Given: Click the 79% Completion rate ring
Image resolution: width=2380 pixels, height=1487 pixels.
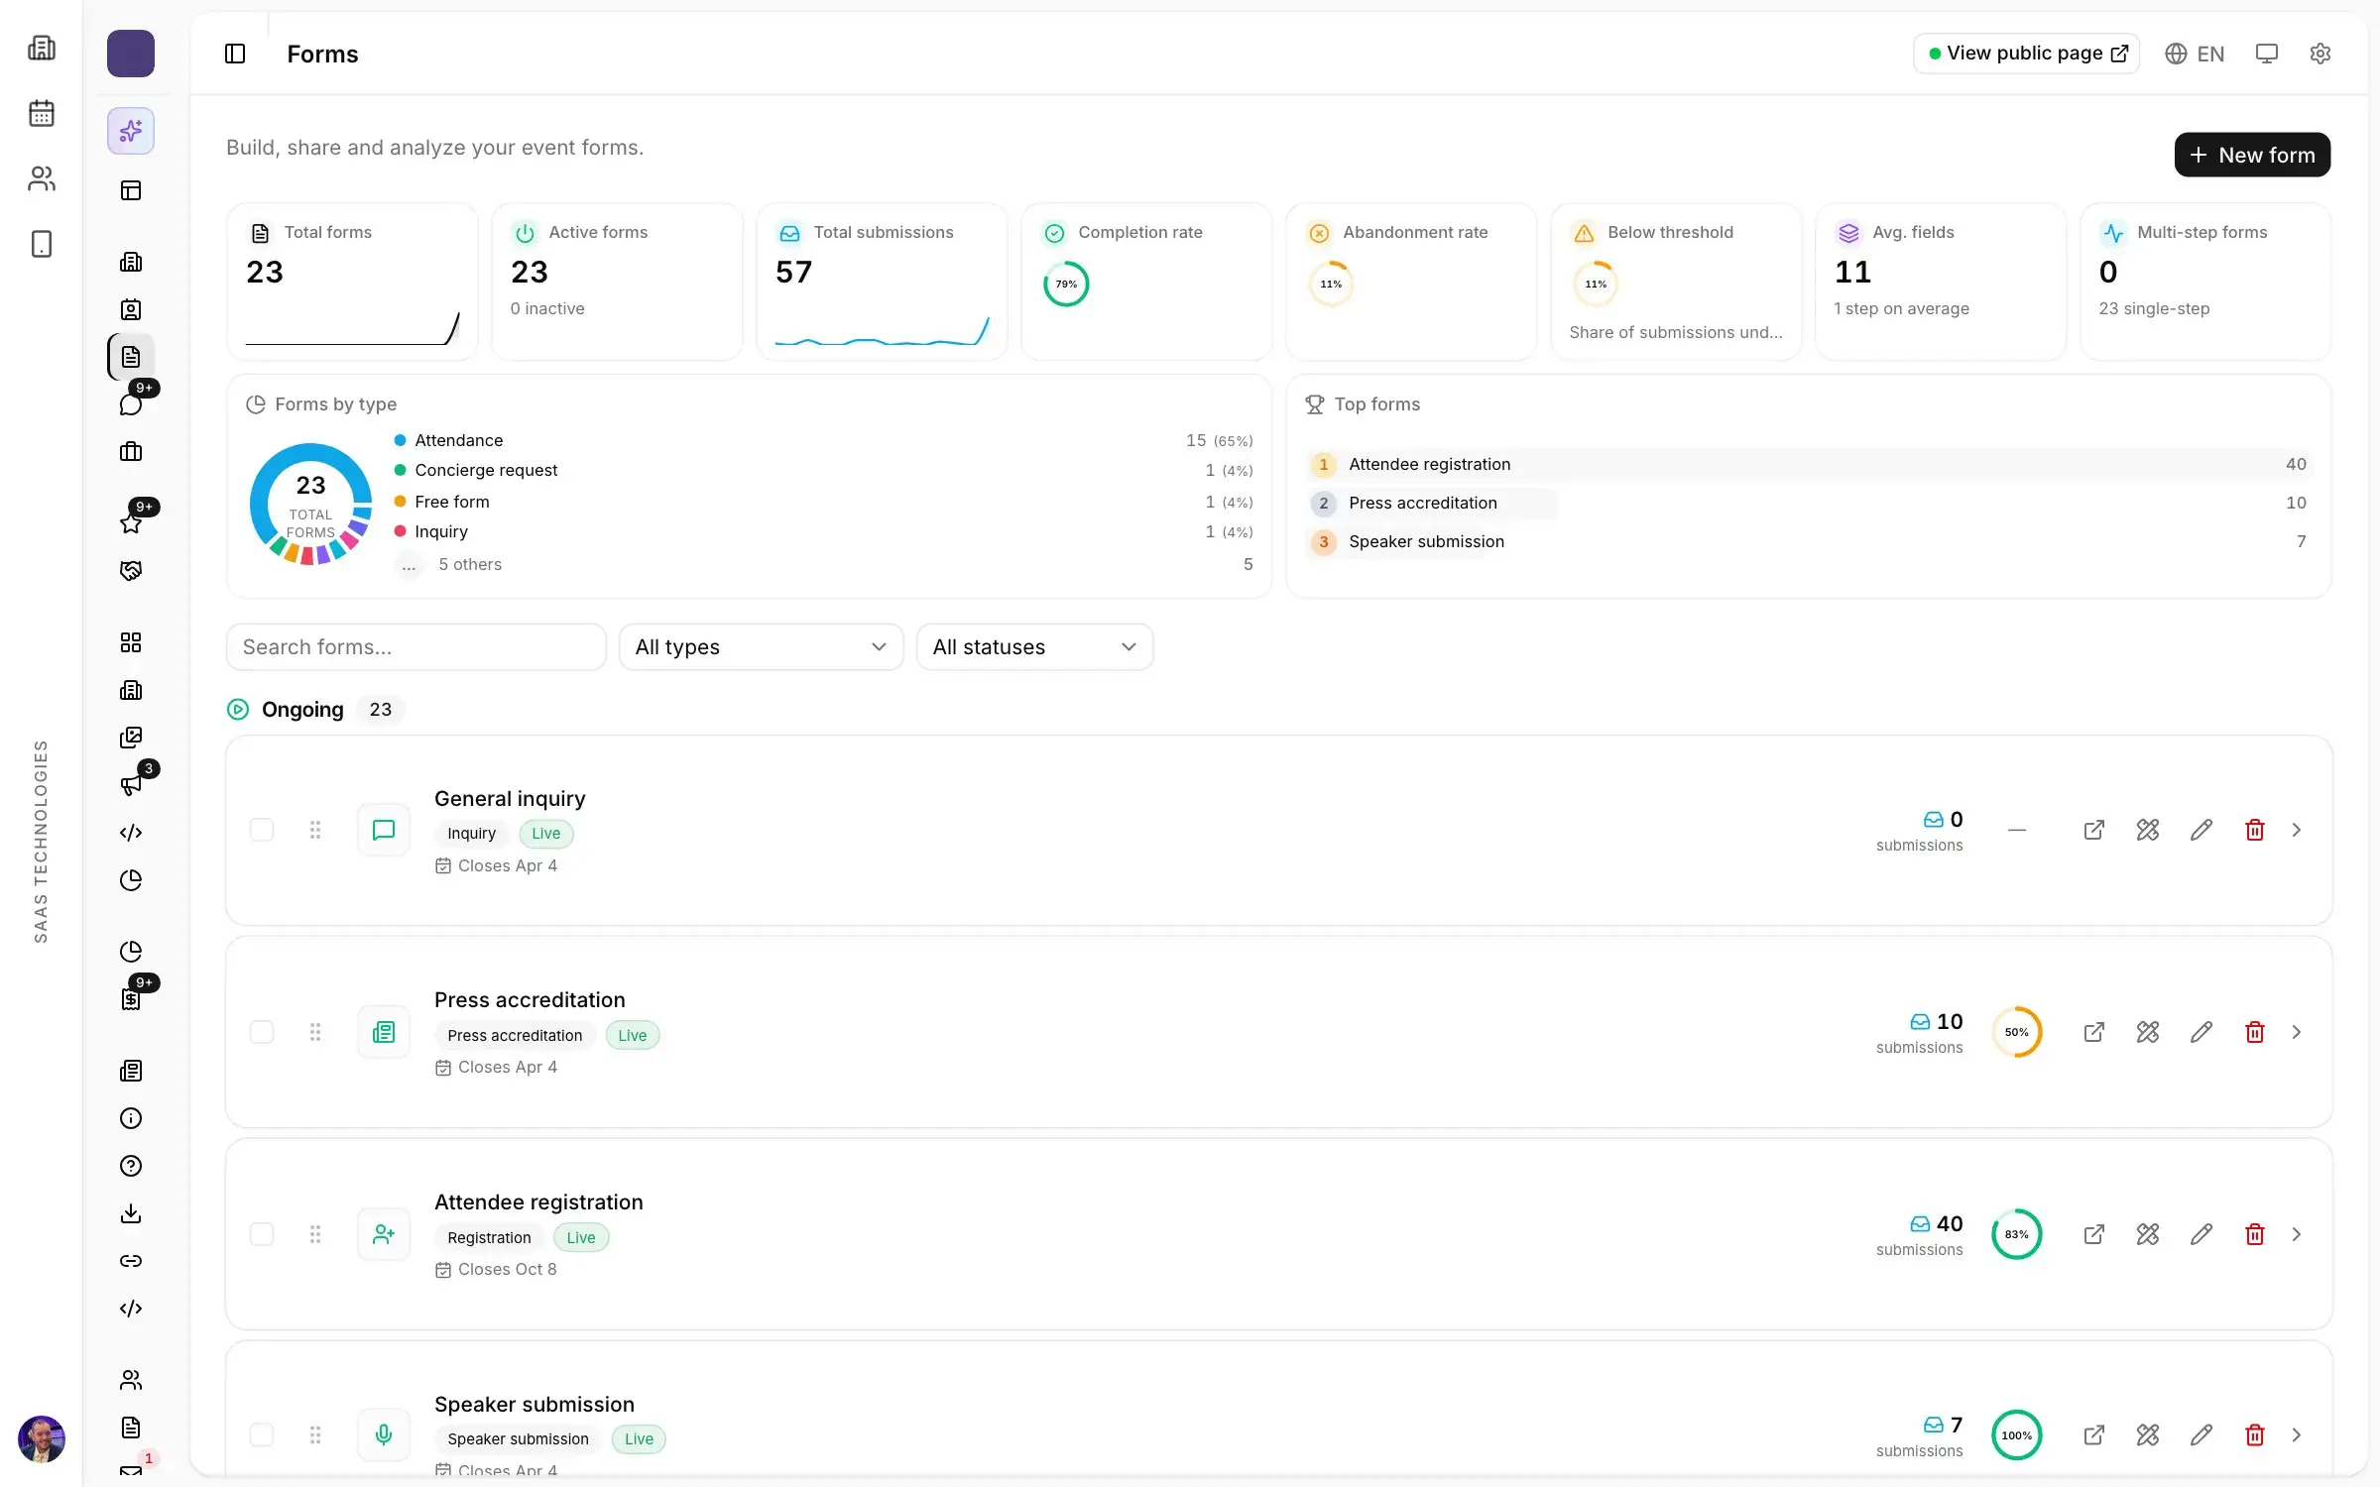Looking at the screenshot, I should [x=1066, y=285].
